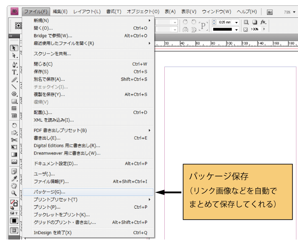The image size is (298, 241).
Task: Open Adobe Bridge with Br icon
Action: pos(269,12)
